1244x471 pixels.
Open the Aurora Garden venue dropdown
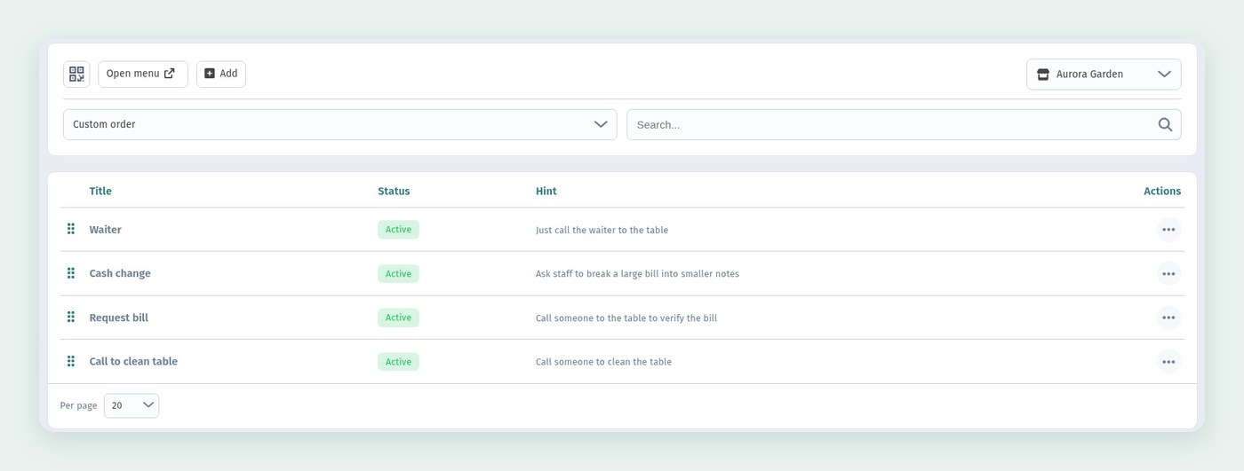[1104, 75]
